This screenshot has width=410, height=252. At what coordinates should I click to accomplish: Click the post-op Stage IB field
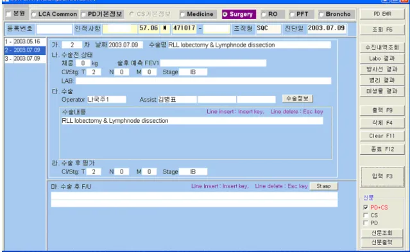coord(193,172)
